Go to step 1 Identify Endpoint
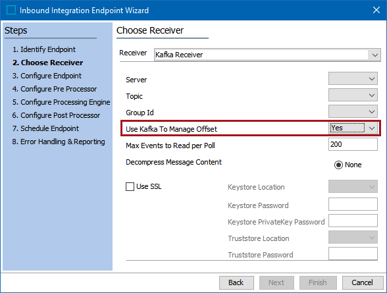 (44, 49)
